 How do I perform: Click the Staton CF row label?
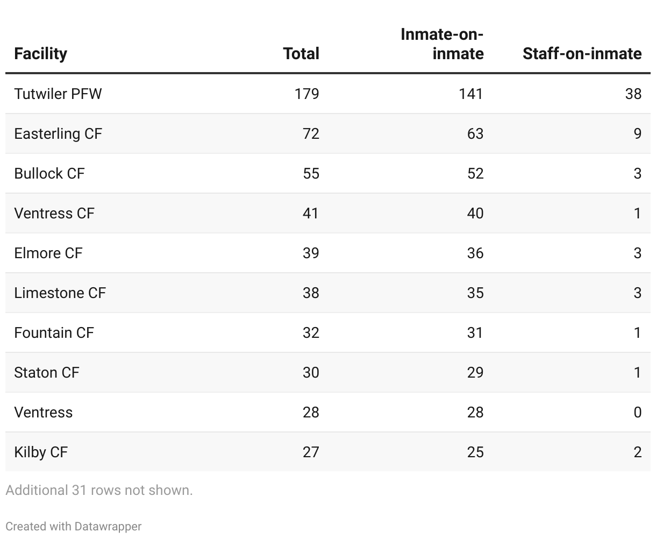click(47, 372)
